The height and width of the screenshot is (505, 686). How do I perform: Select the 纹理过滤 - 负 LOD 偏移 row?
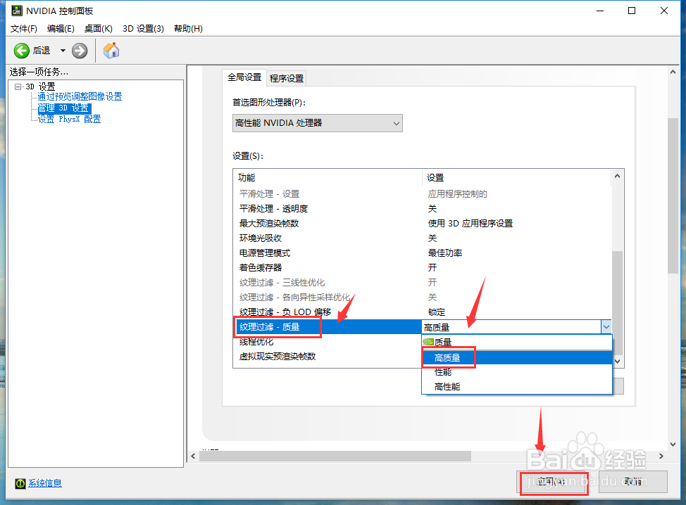pos(422,312)
